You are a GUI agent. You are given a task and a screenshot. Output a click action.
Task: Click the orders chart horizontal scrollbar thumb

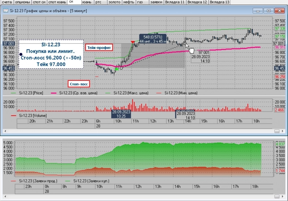277,196
